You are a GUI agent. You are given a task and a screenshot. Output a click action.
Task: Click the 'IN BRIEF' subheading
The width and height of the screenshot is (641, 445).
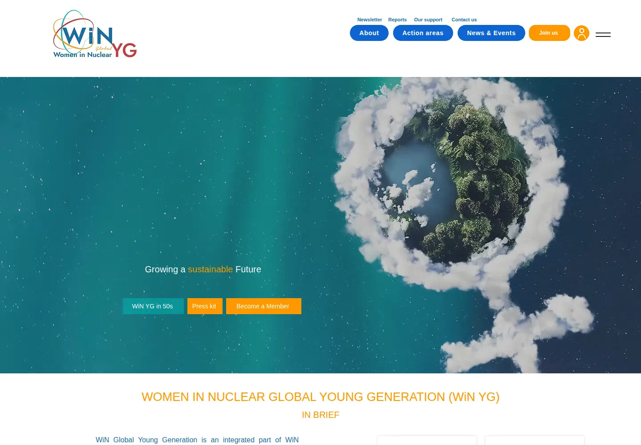click(x=320, y=415)
